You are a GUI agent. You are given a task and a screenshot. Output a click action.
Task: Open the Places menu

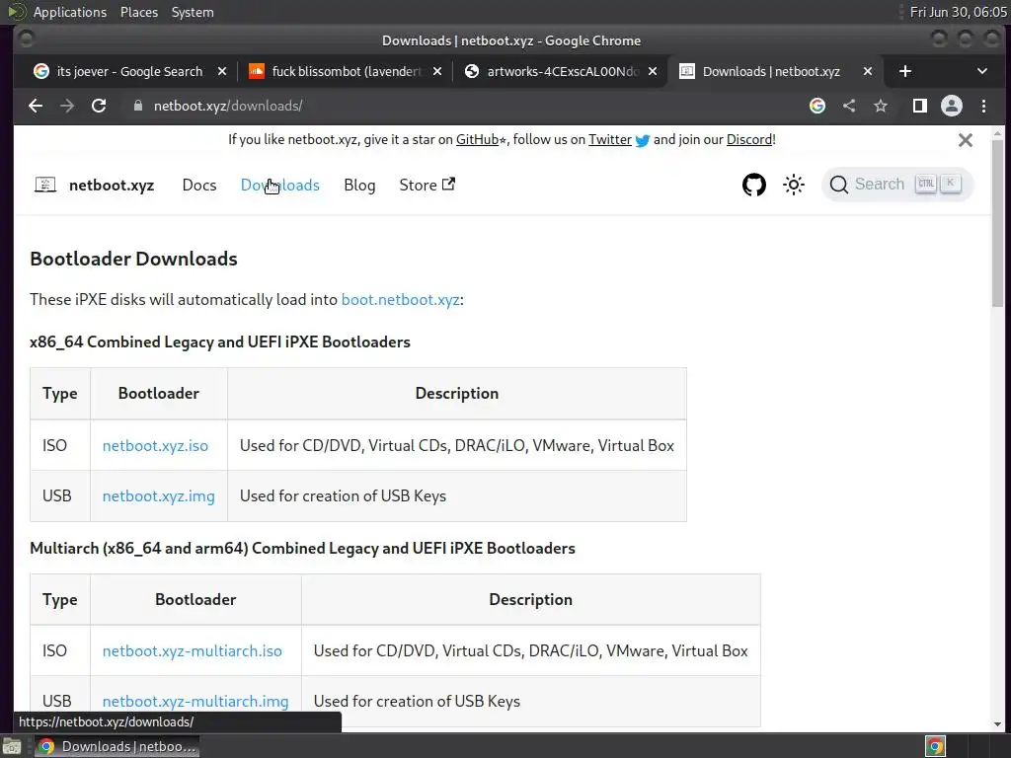(x=139, y=12)
